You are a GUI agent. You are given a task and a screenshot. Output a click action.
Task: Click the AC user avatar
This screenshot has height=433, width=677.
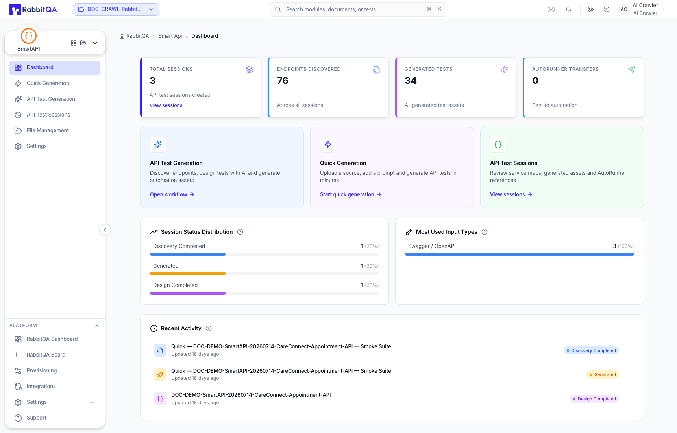624,9
